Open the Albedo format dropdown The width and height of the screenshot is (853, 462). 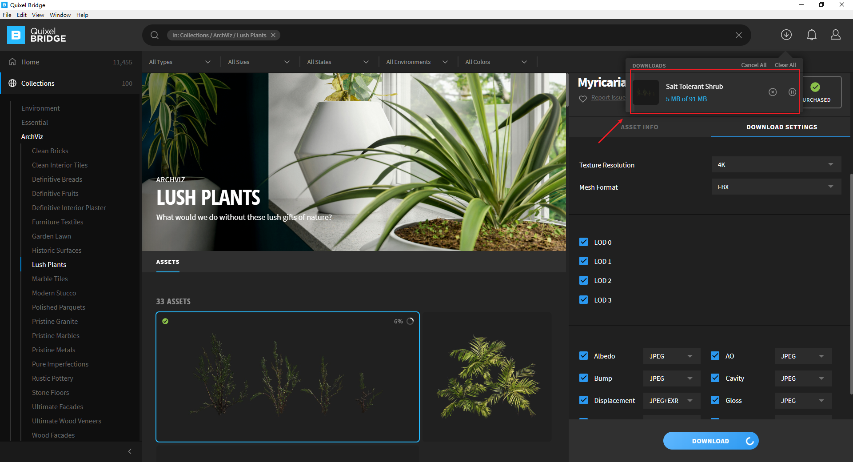(672, 356)
